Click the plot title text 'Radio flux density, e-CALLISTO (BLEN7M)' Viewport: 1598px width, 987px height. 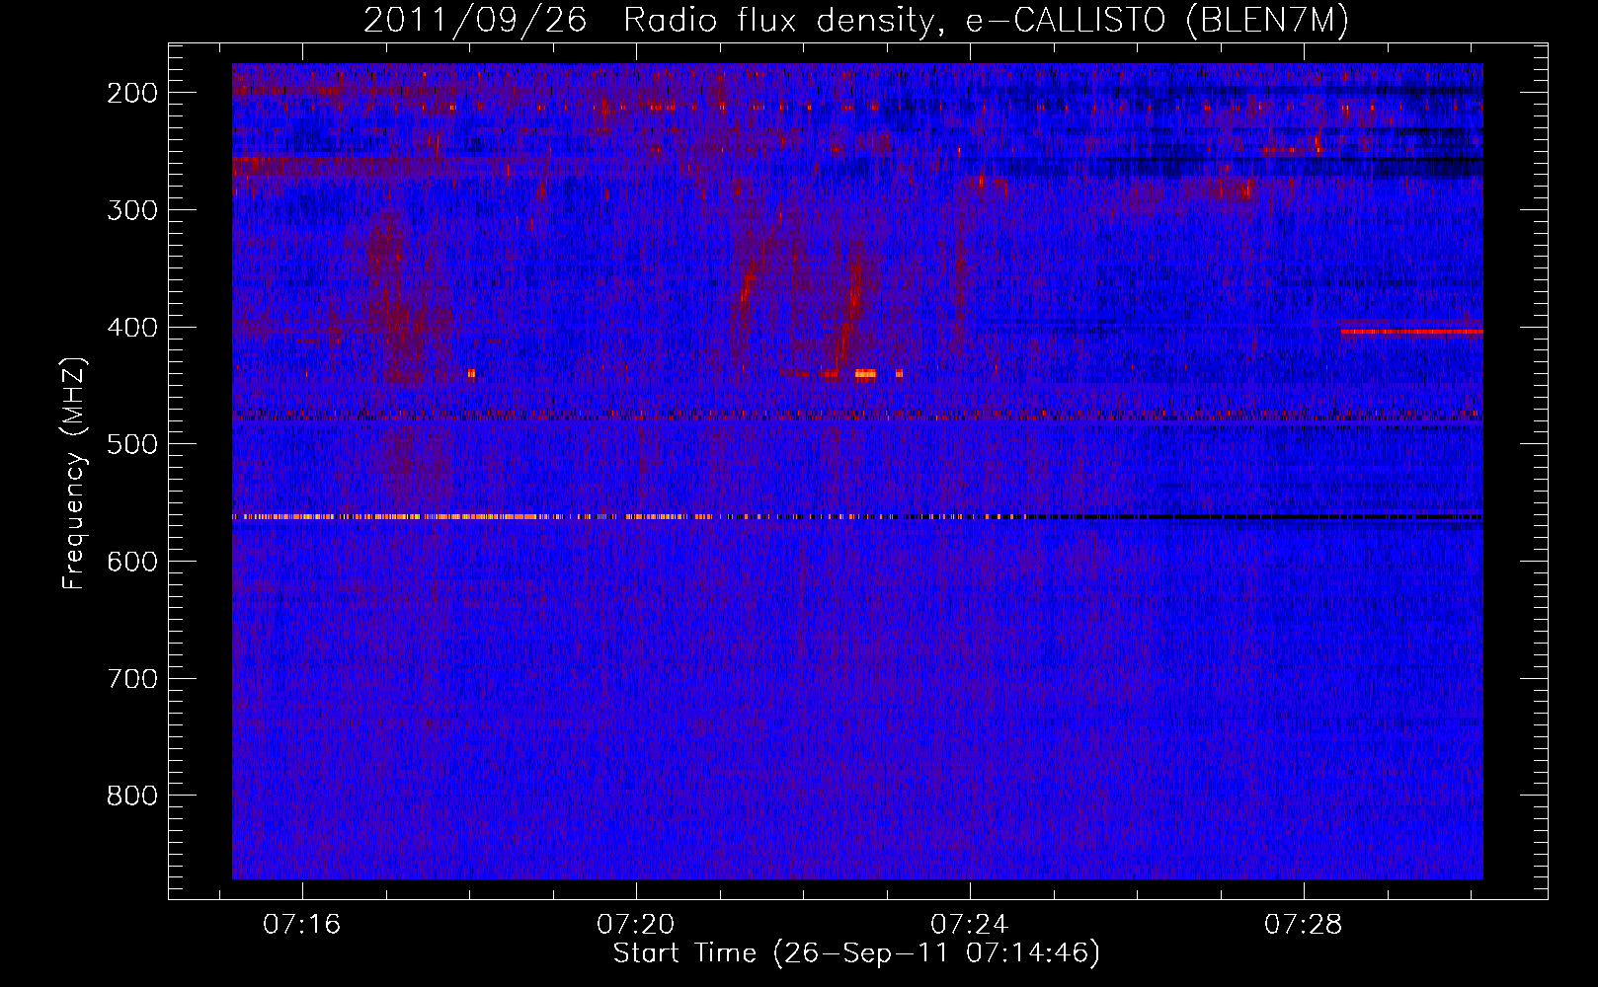coord(986,20)
